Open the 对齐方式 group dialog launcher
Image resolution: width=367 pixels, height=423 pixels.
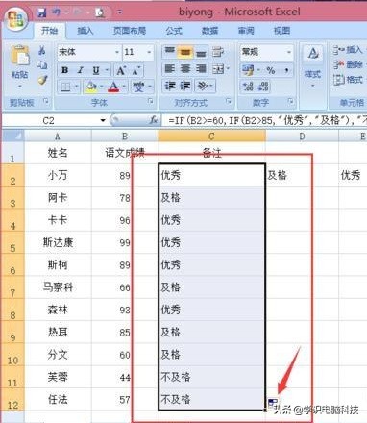(x=229, y=101)
